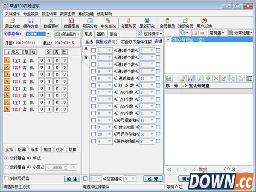Uncheck the 默认号码篮 basket checkbox

pos(168,40)
